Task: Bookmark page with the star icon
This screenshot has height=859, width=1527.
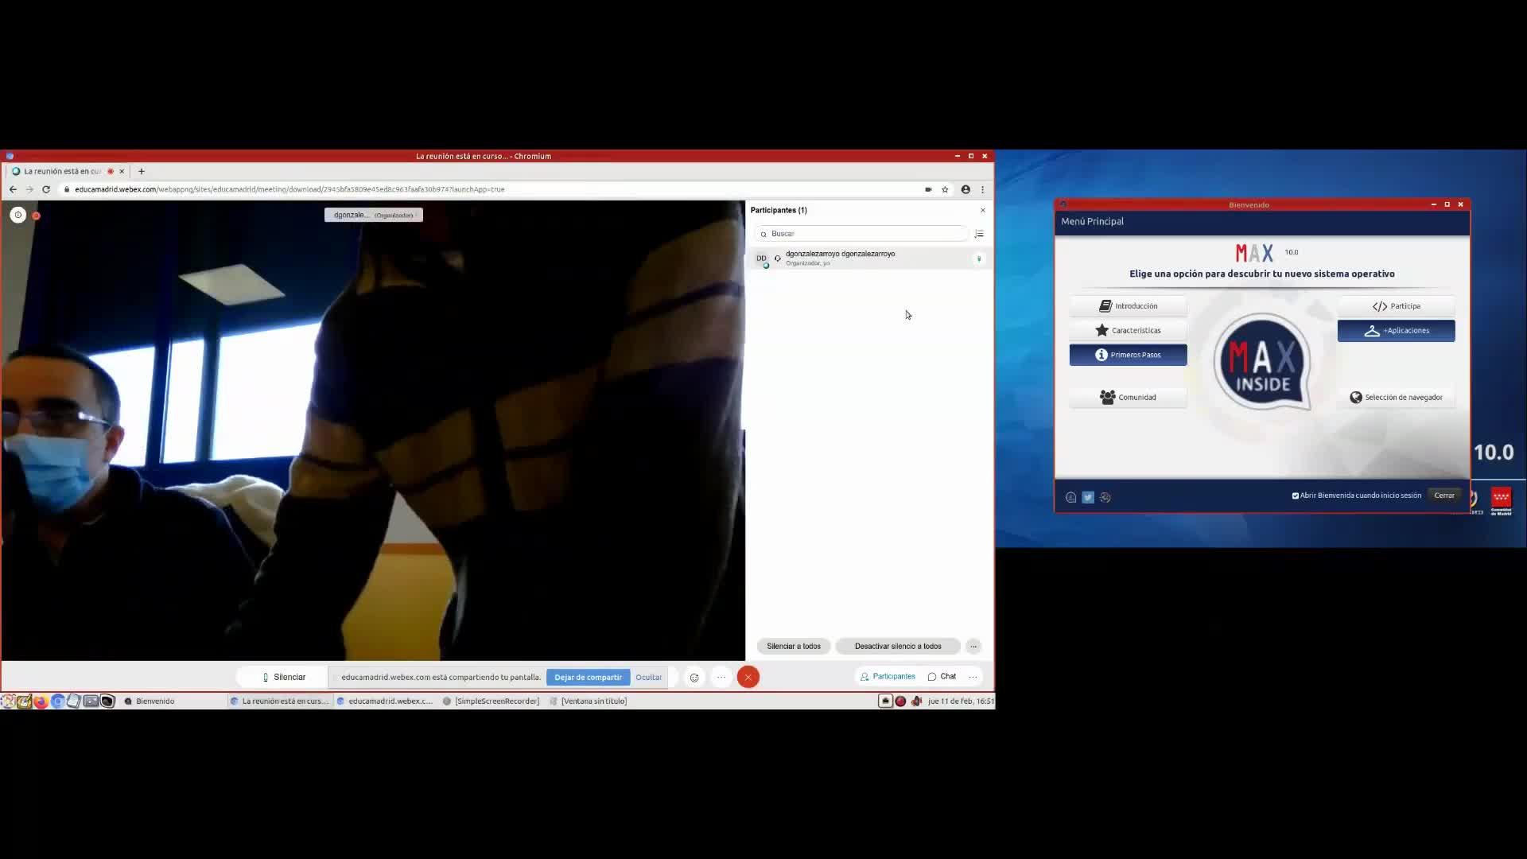Action: click(945, 189)
